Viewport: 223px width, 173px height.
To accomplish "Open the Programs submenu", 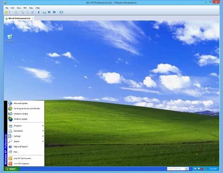I will pos(26,126).
